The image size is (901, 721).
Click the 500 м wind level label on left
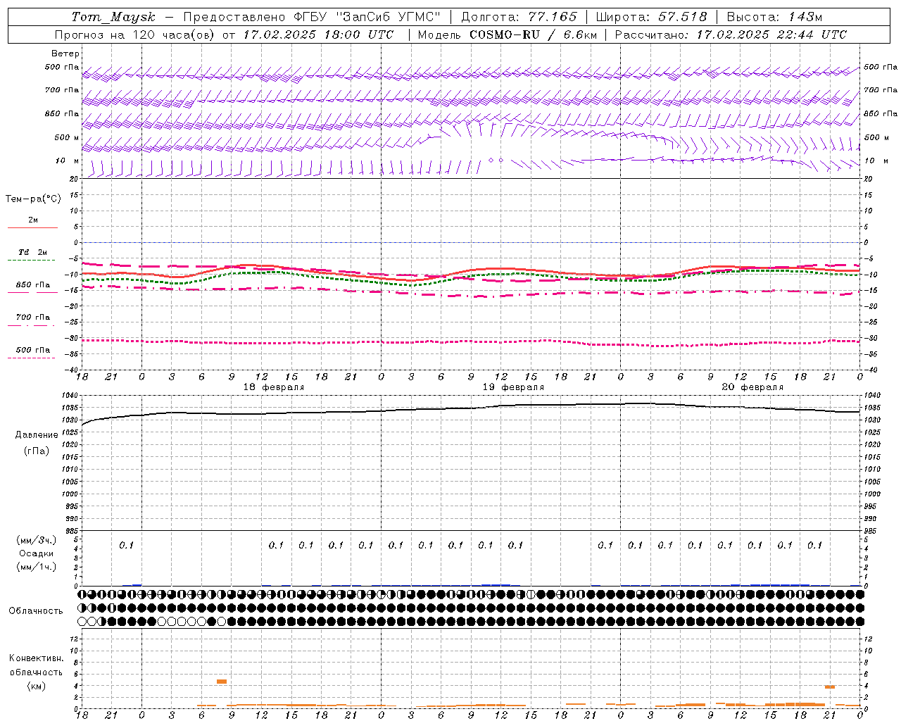click(x=67, y=137)
